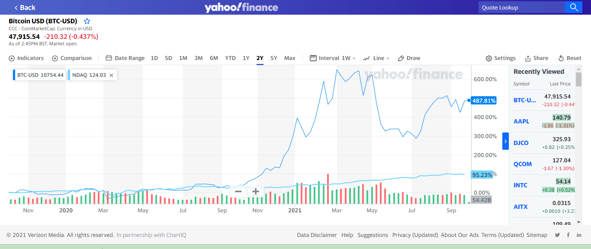Zoom in using the plus button
This screenshot has width=591, height=249.
(256, 192)
